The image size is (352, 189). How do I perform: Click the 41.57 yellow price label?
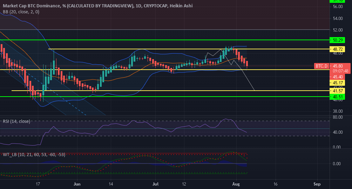pyautogui.click(x=337, y=91)
